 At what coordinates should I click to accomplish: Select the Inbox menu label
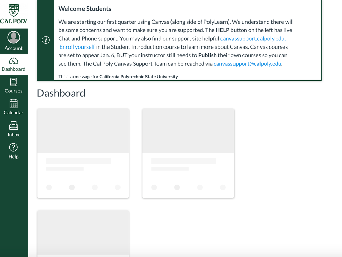[x=14, y=135]
